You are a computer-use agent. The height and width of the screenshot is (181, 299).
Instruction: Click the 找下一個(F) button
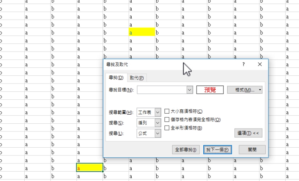pyautogui.click(x=218, y=150)
